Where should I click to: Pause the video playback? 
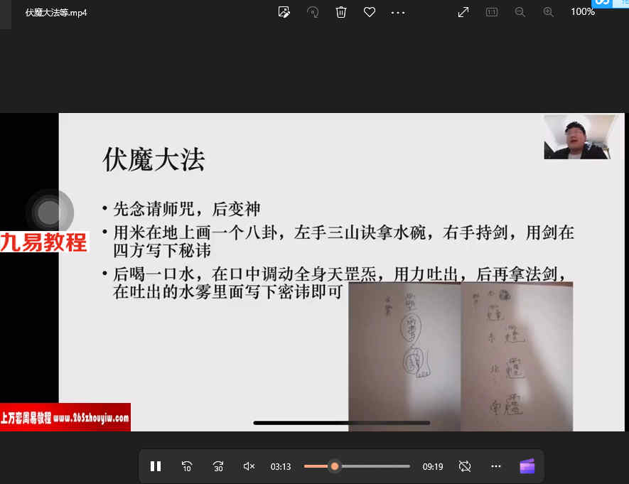[156, 466]
